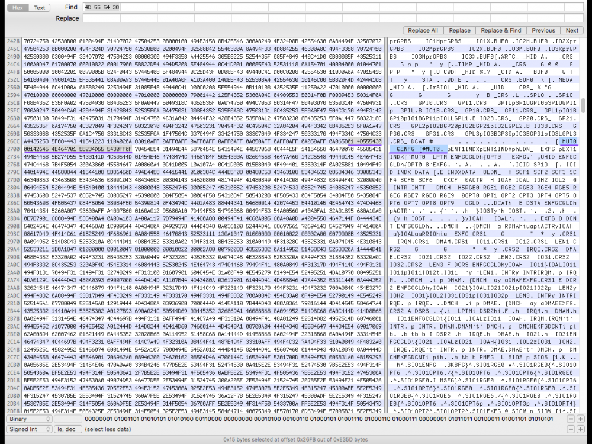Screen dimensions: 592x444
Task: Select line offset 286C
Action: point(13,202)
